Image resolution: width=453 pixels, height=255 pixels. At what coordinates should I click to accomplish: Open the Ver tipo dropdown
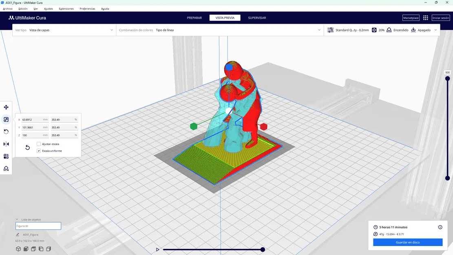click(69, 30)
